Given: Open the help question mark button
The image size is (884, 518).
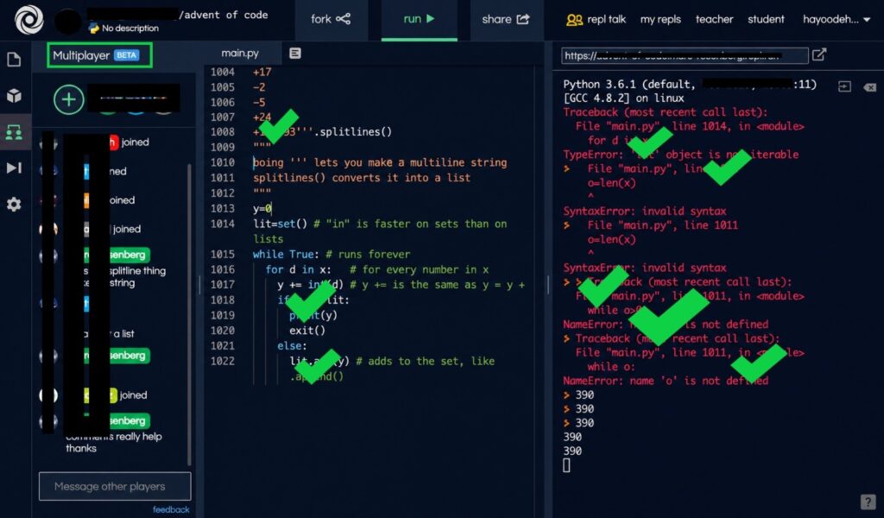Looking at the screenshot, I should tap(868, 501).
